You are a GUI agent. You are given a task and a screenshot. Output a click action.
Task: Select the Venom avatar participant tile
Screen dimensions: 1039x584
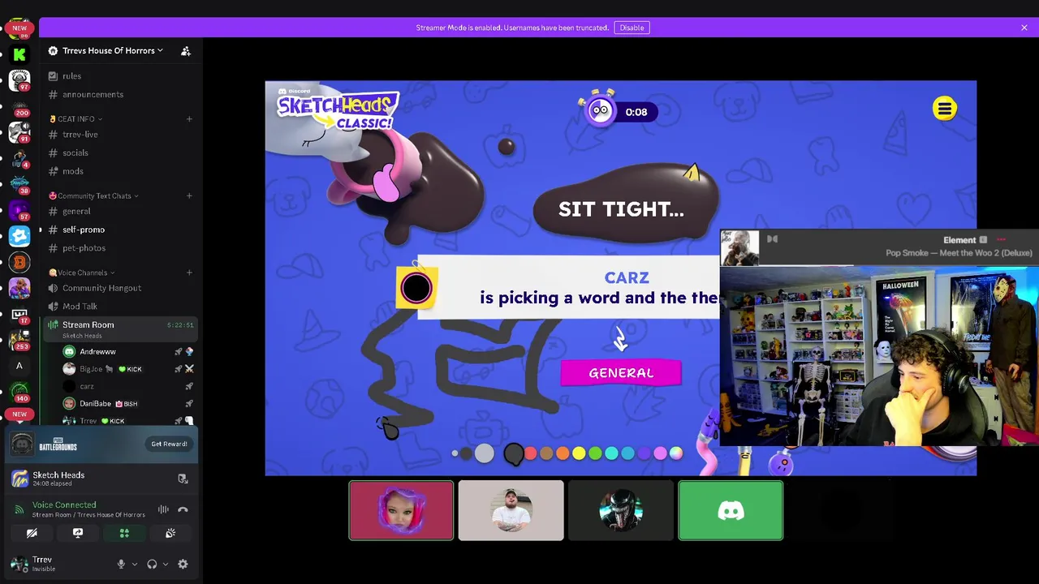621,510
